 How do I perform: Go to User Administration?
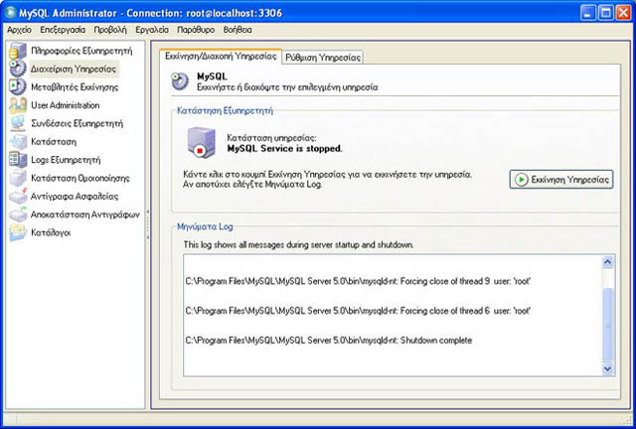pos(66,105)
